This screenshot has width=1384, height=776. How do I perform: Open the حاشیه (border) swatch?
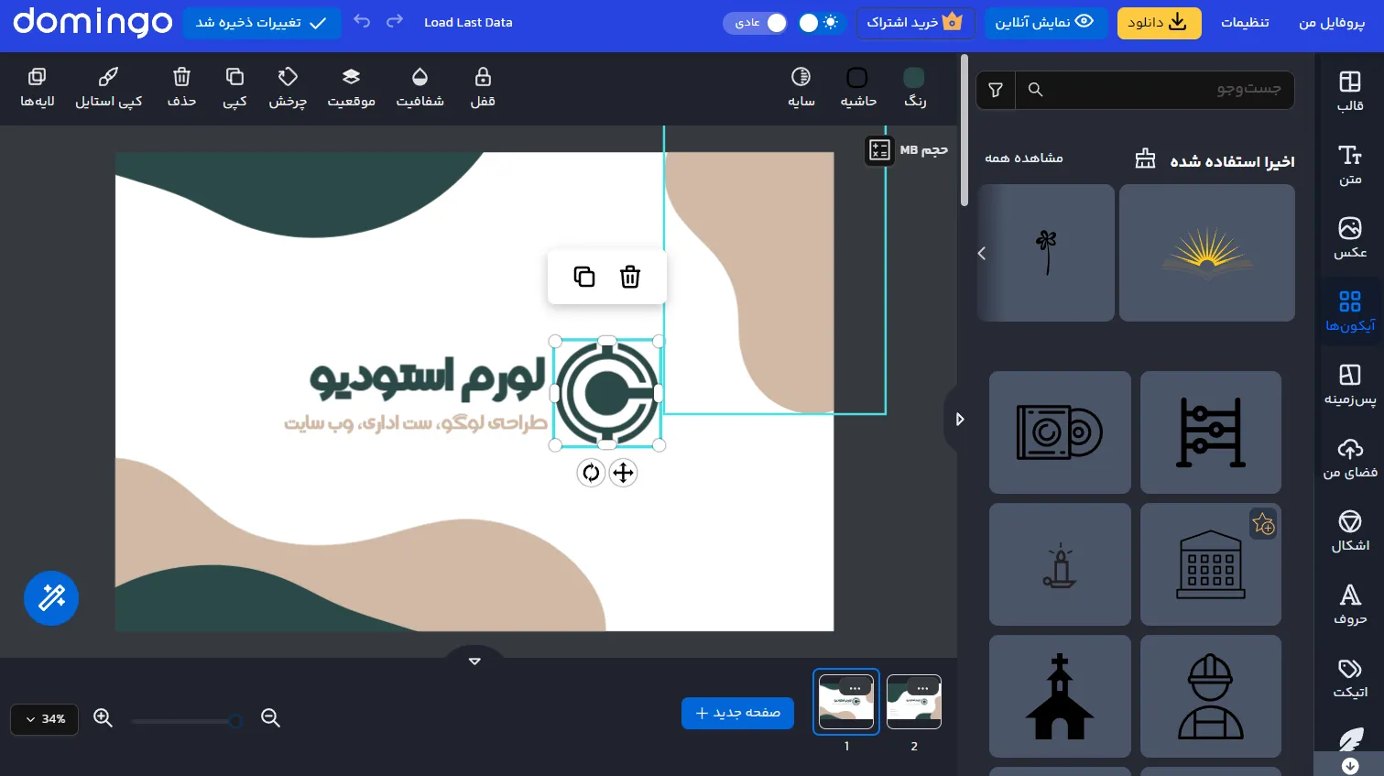click(857, 78)
